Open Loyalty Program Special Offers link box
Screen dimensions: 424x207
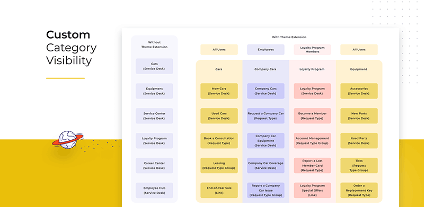pos(312,191)
